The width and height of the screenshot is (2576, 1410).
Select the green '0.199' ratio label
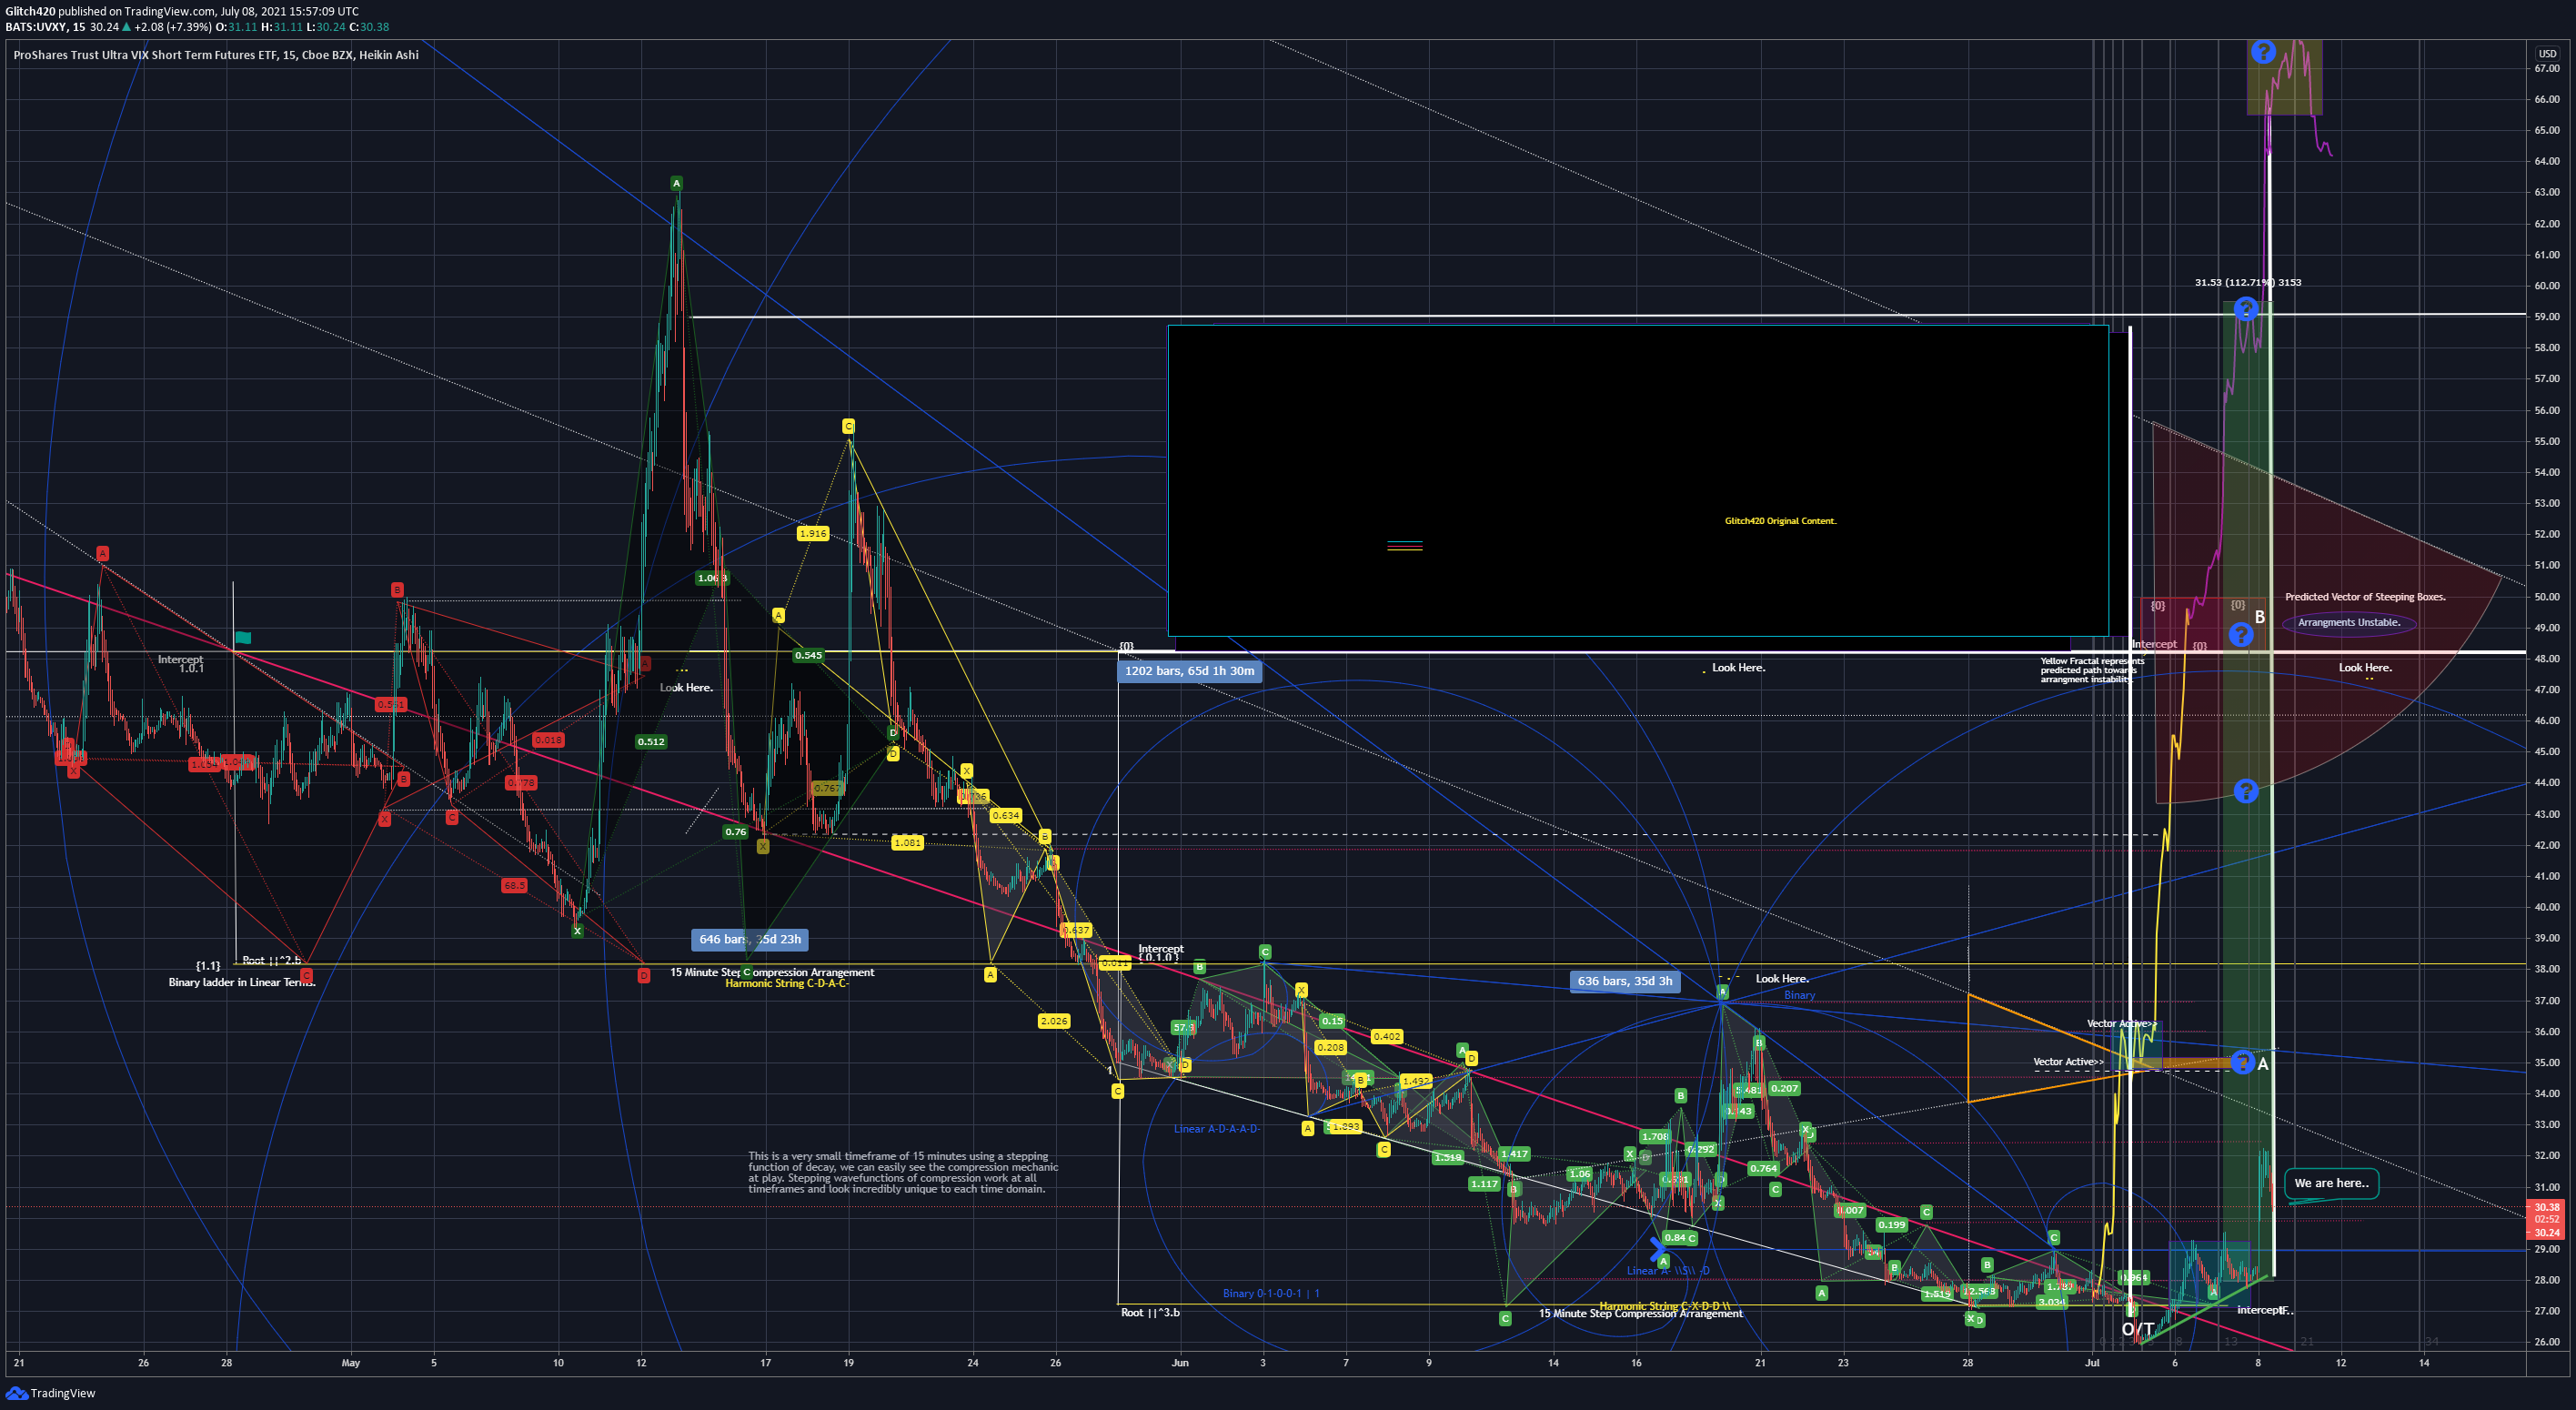tap(1892, 1225)
